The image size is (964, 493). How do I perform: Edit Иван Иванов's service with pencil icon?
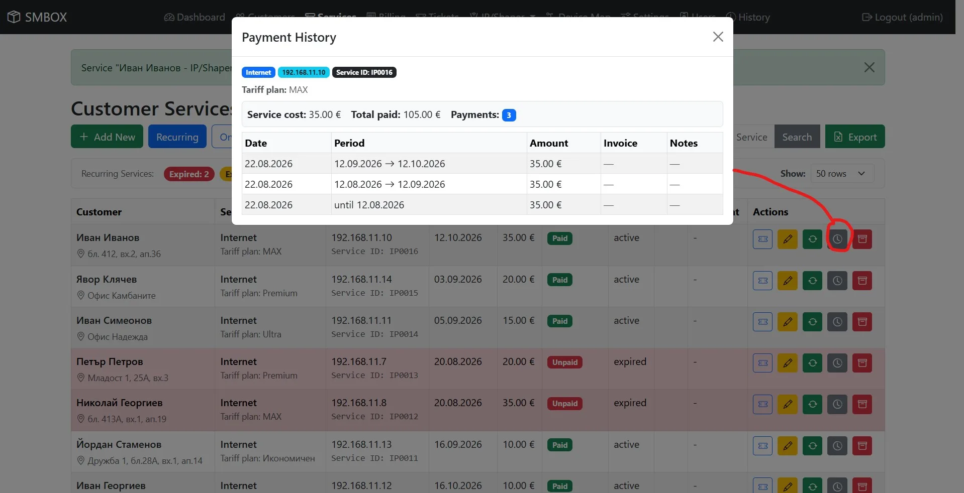(788, 239)
